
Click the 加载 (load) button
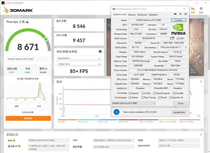(x=16, y=106)
